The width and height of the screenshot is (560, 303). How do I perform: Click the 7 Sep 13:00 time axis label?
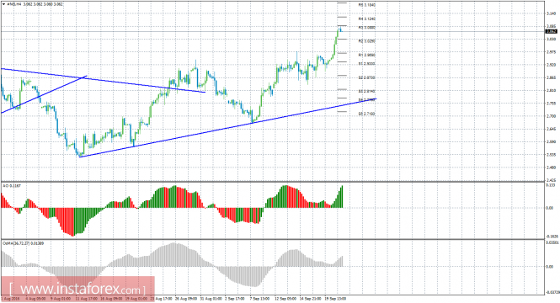[x=259, y=298]
